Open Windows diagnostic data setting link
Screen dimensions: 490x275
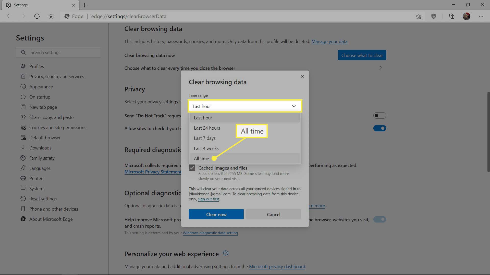pyautogui.click(x=210, y=233)
